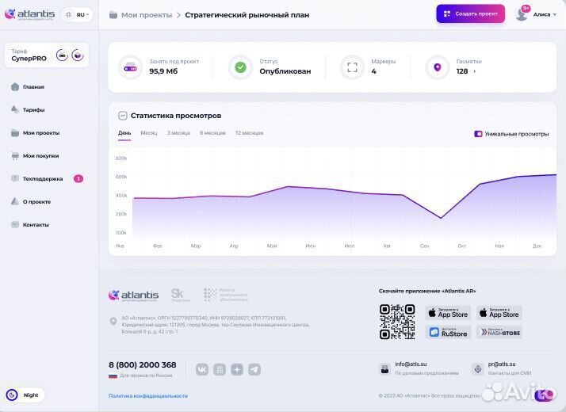Click the Реестр программного обеспечения logo
Viewport: 566px width, 412px height.
[226, 295]
